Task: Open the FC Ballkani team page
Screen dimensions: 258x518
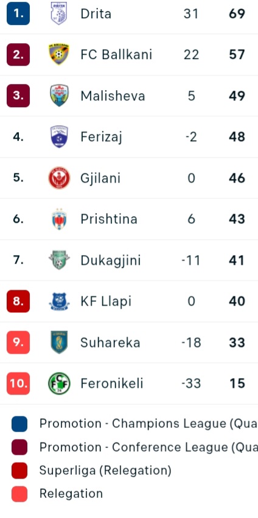Action: pyautogui.click(x=116, y=55)
